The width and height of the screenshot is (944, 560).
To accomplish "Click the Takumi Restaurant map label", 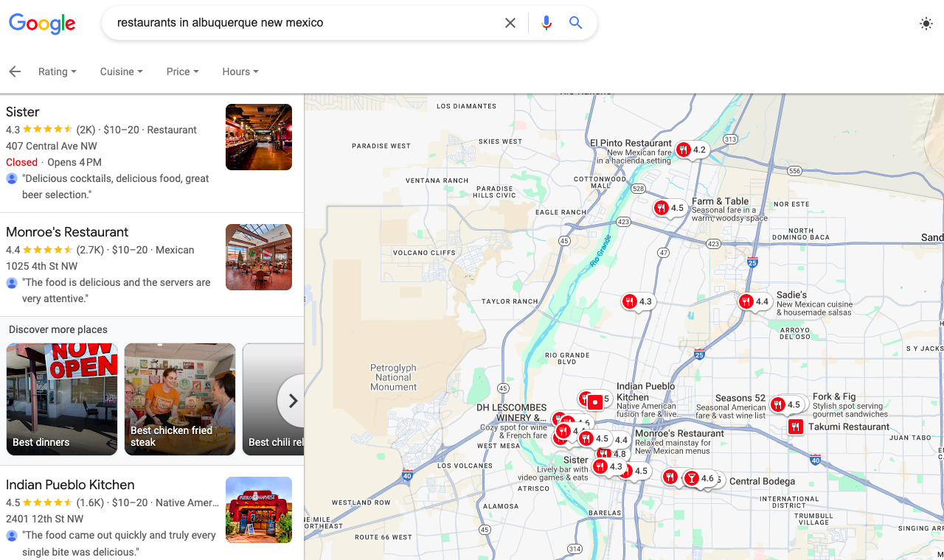I will coord(849,427).
